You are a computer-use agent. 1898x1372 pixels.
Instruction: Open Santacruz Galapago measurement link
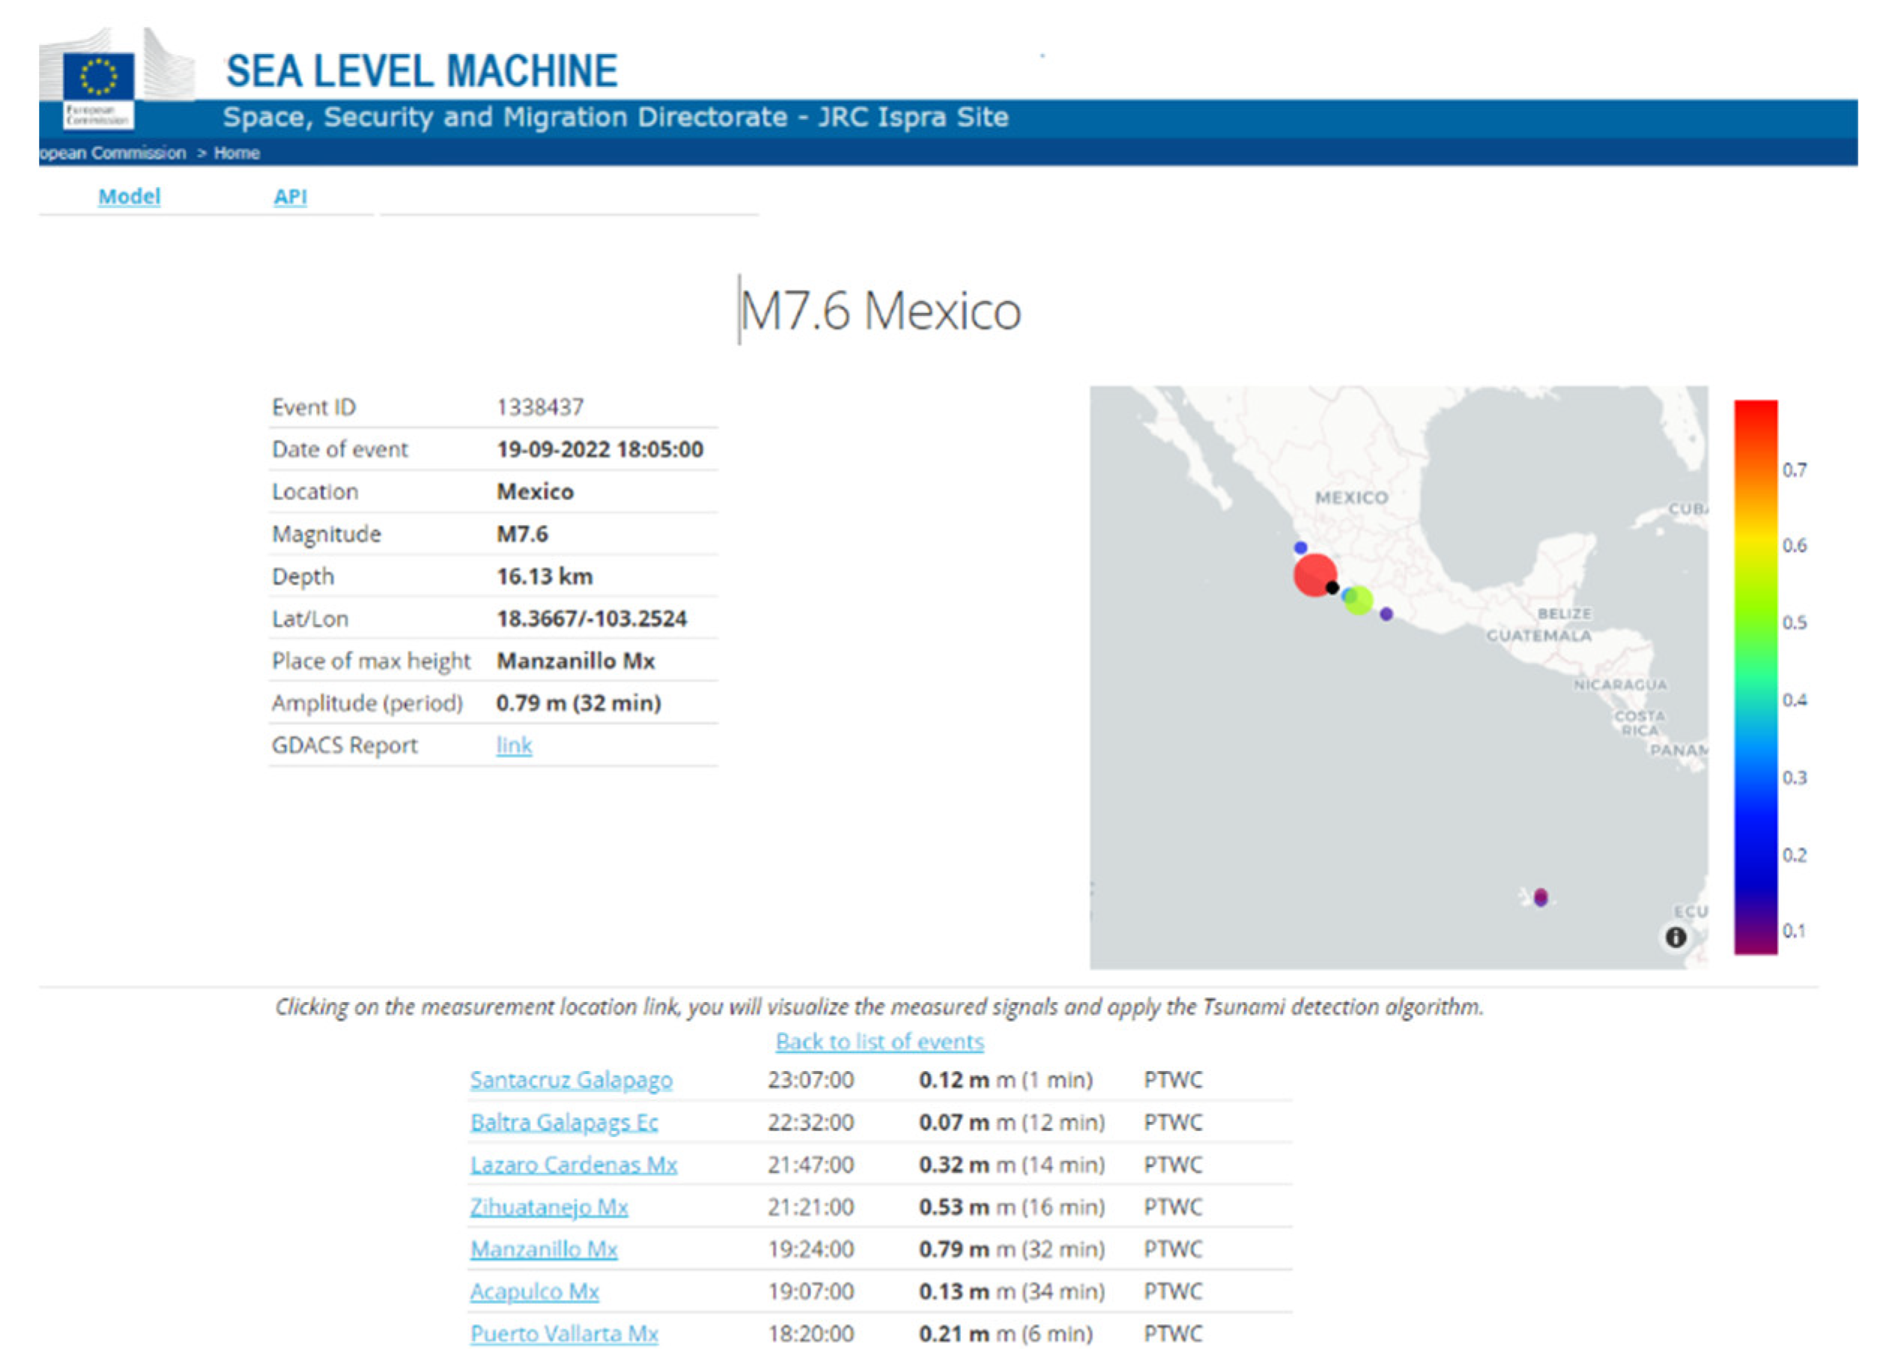coord(571,1080)
